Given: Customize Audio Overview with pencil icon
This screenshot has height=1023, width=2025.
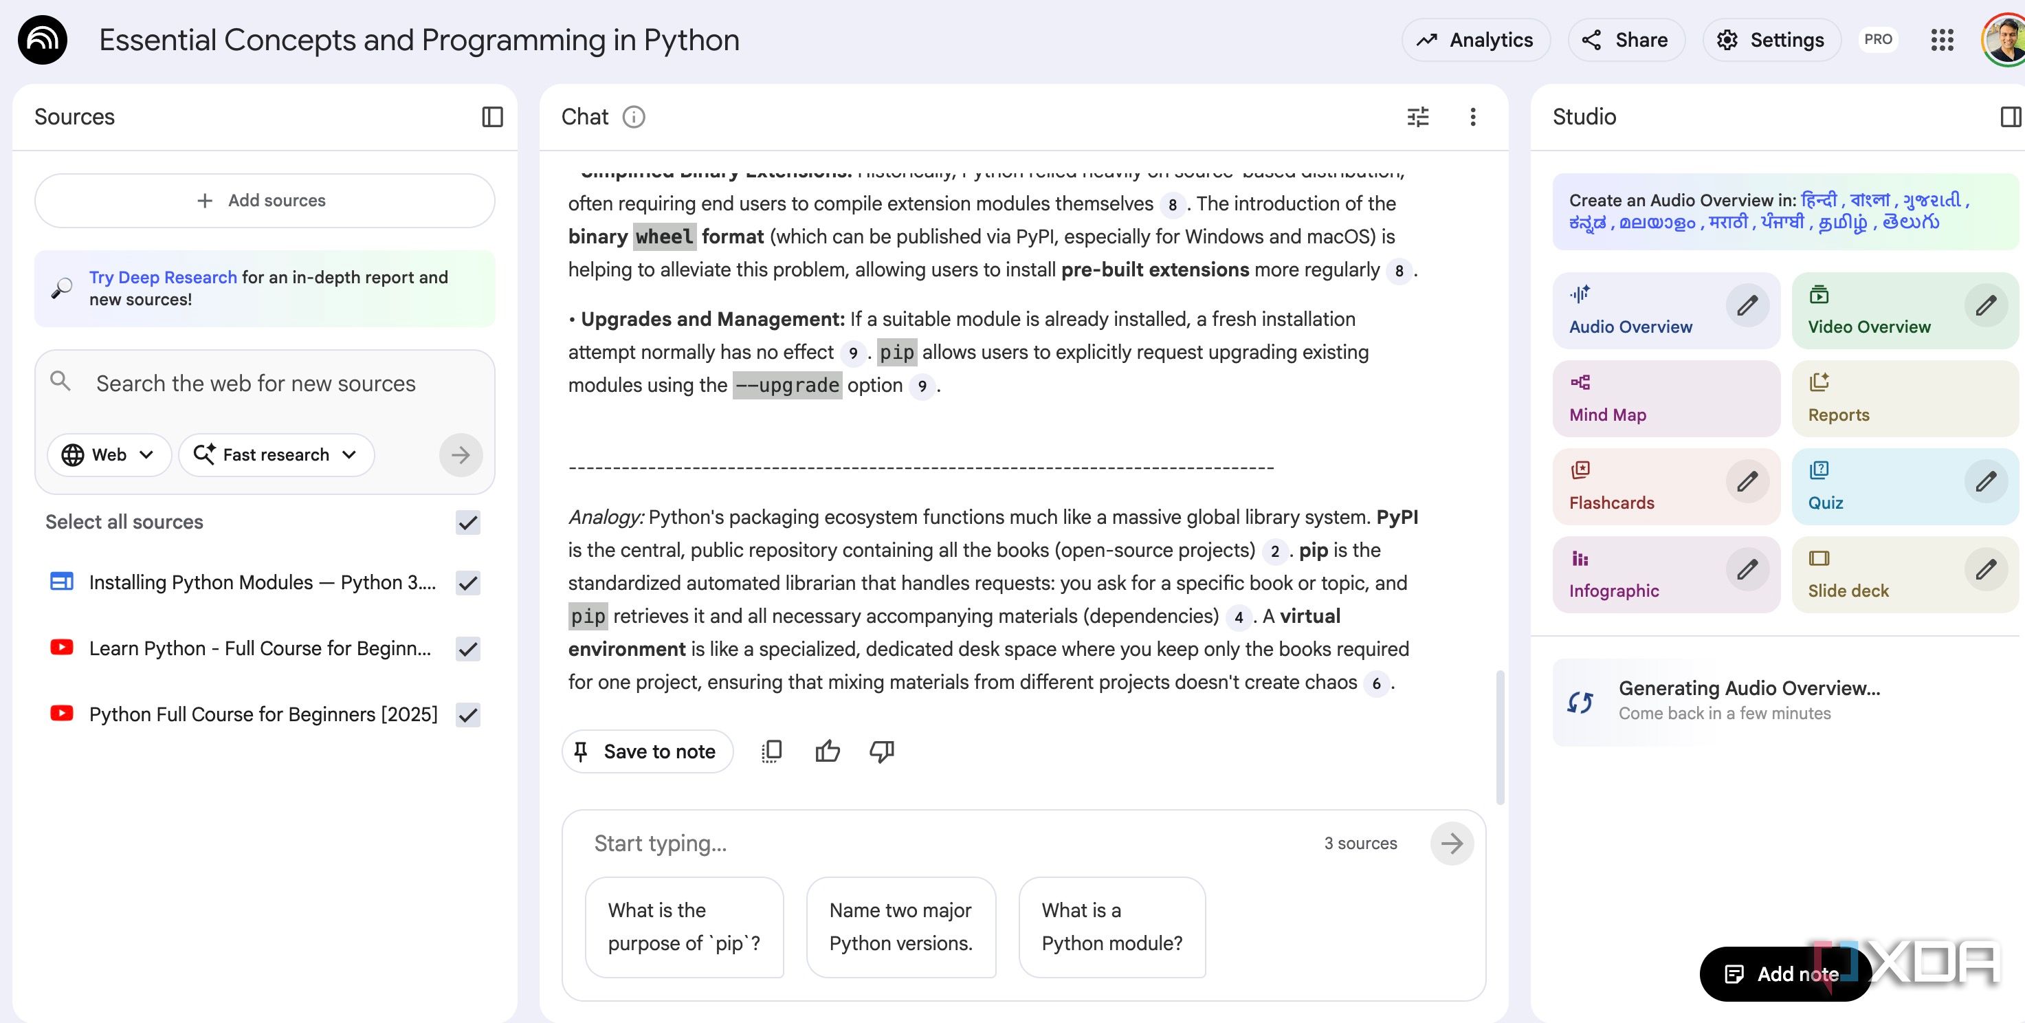Looking at the screenshot, I should pos(1747,305).
